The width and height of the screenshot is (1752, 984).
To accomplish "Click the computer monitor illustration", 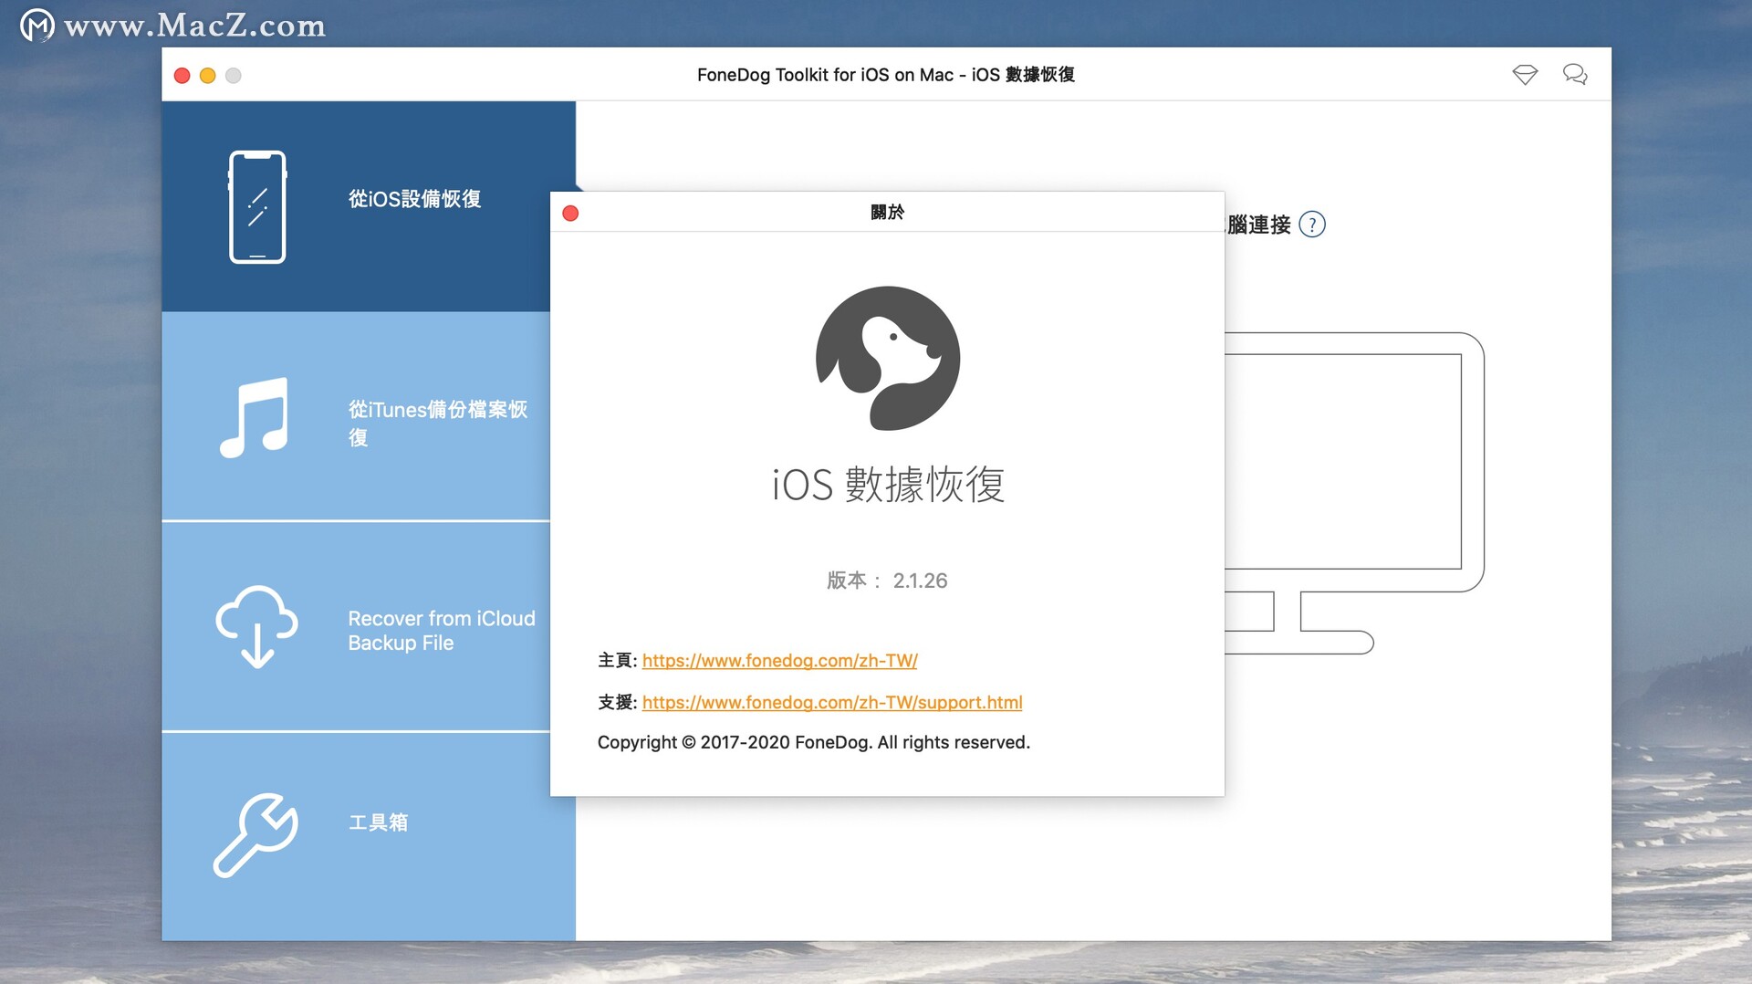I will pos(1354,493).
